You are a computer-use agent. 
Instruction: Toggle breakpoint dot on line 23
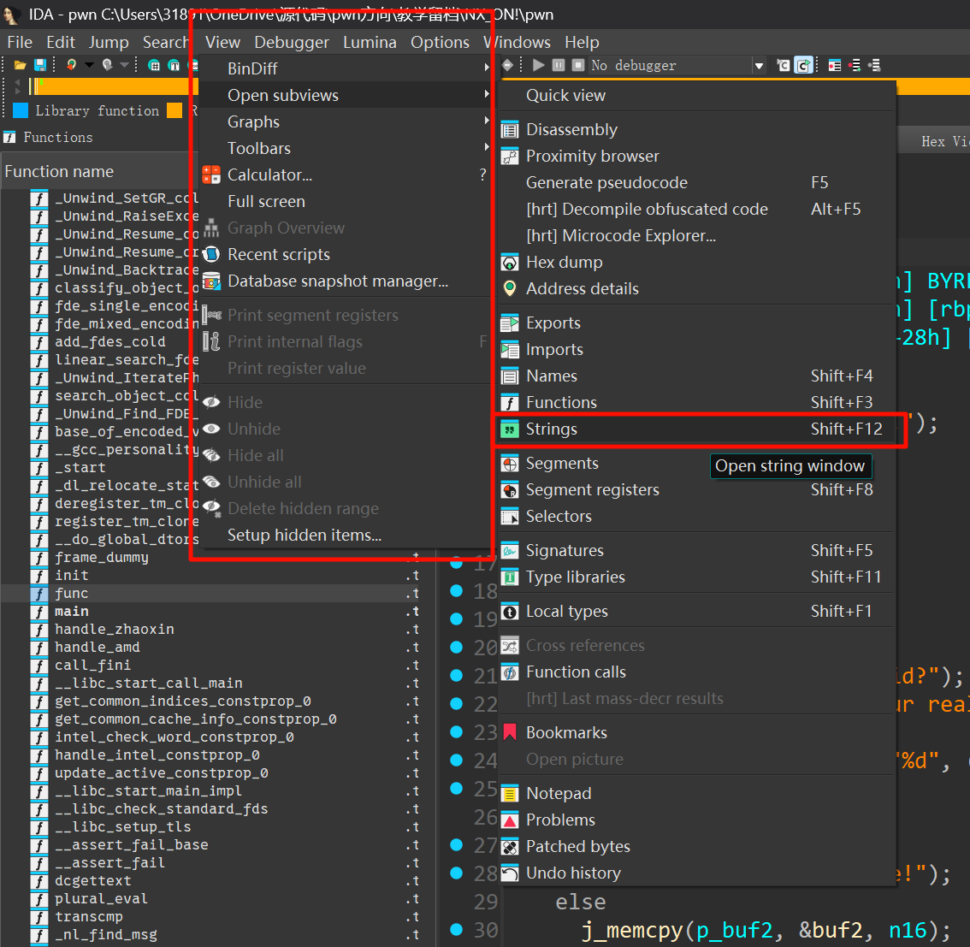coord(457,731)
